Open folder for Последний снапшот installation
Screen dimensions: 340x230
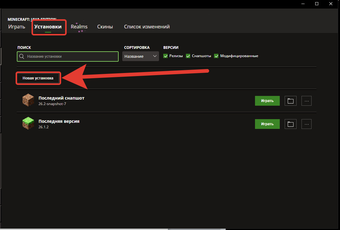point(290,101)
